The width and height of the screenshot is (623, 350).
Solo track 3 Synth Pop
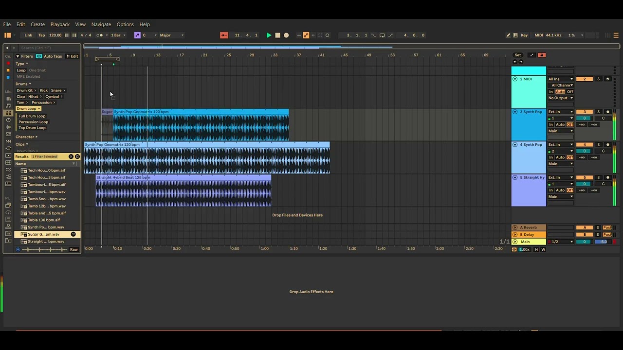[x=599, y=112]
